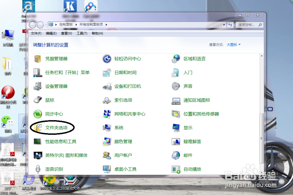Open the 查看(V) menu
The height and width of the screenshot is (195, 293).
(67, 33)
